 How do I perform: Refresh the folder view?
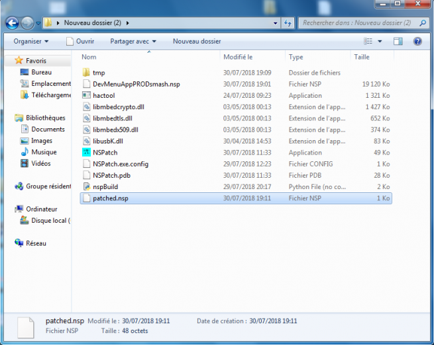click(x=288, y=23)
